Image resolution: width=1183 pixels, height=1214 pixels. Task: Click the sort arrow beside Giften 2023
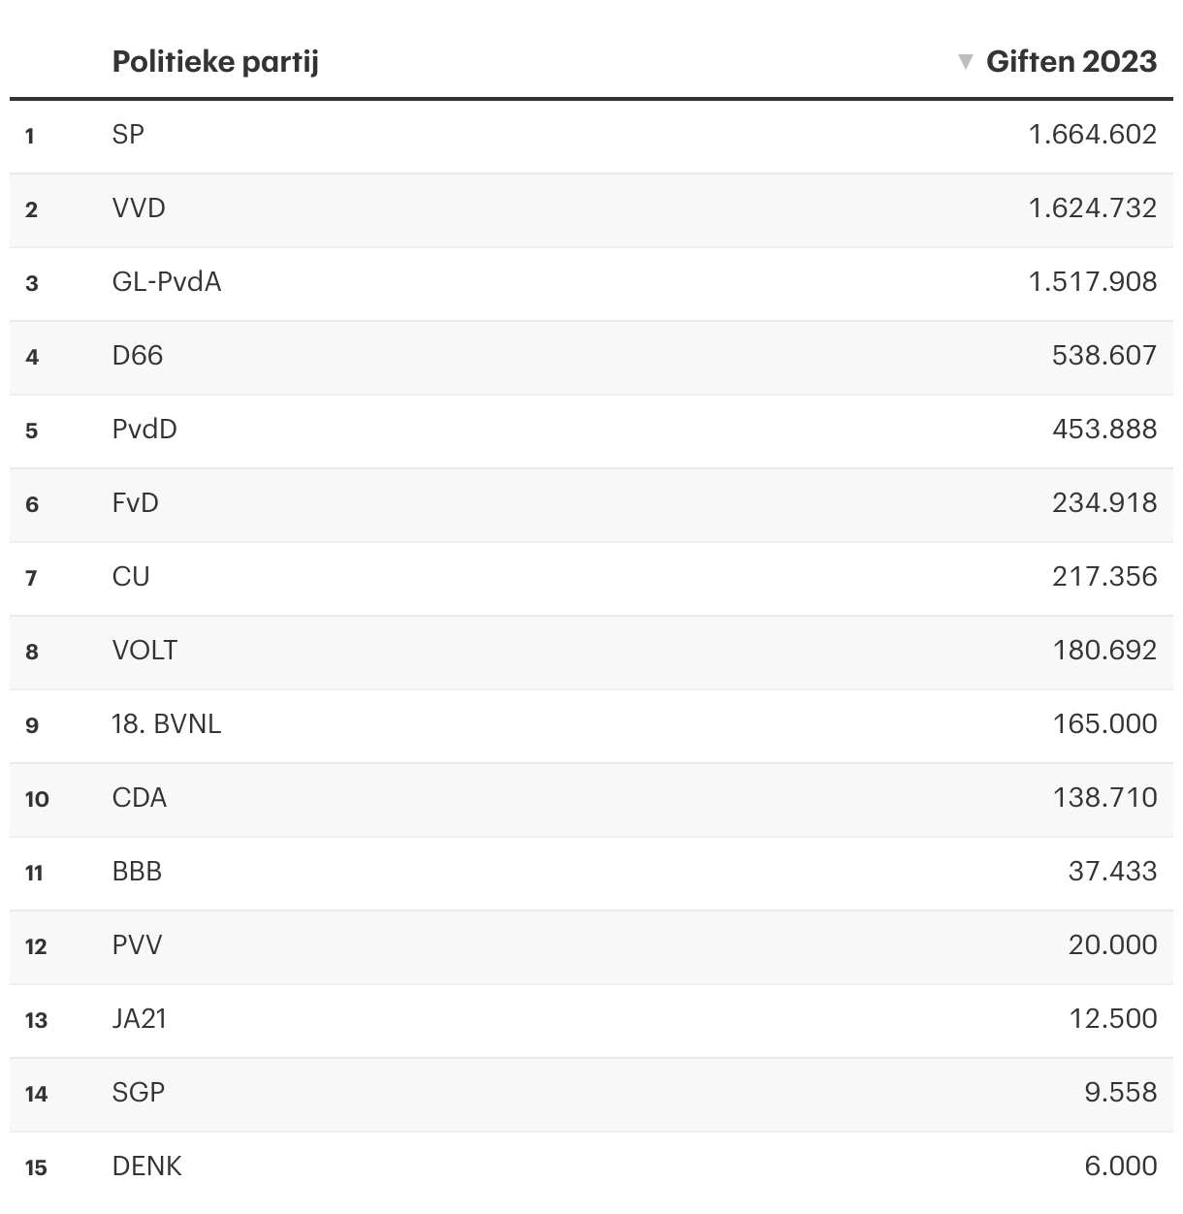pos(965,62)
